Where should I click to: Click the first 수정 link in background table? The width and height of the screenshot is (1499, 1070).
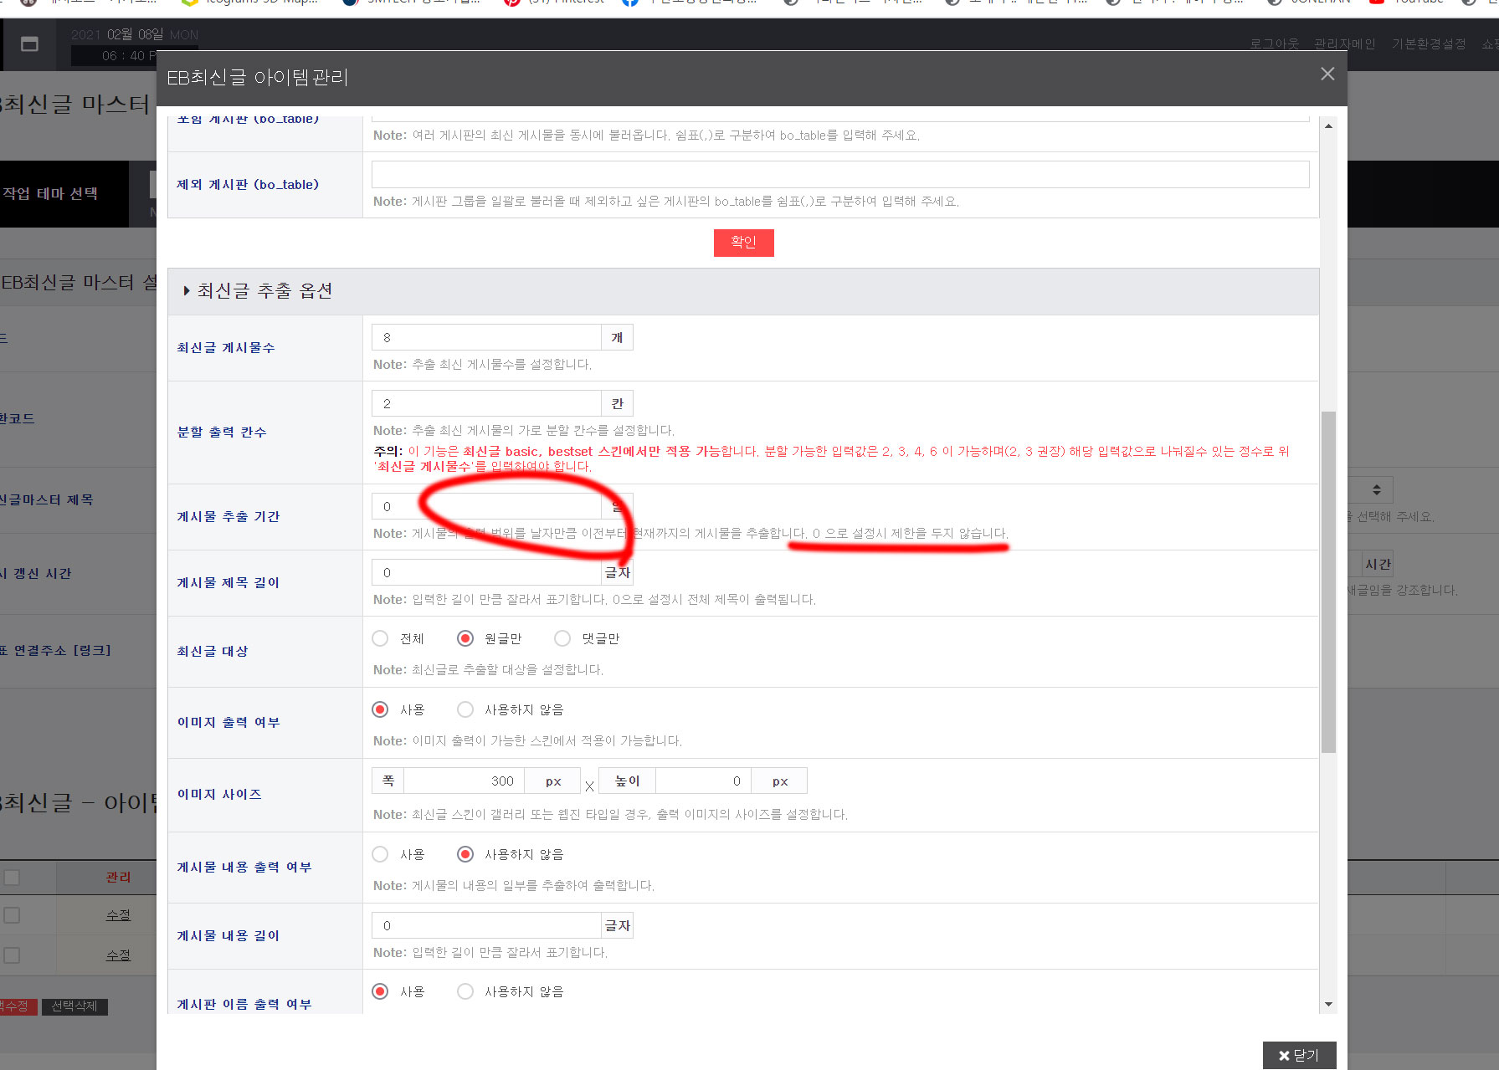[118, 915]
